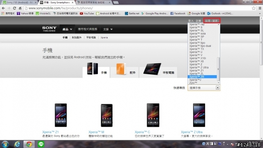
Task: Click dropdown list scrollbar down arrow
Action: point(218,83)
